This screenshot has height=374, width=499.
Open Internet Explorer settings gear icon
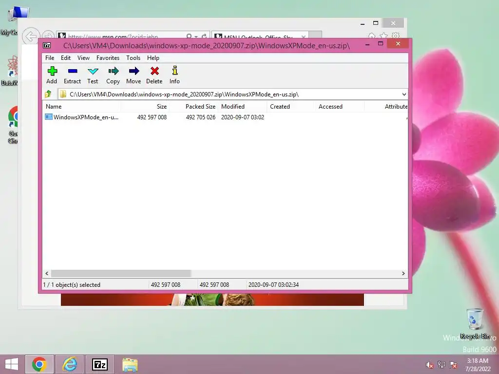pyautogui.click(x=396, y=36)
